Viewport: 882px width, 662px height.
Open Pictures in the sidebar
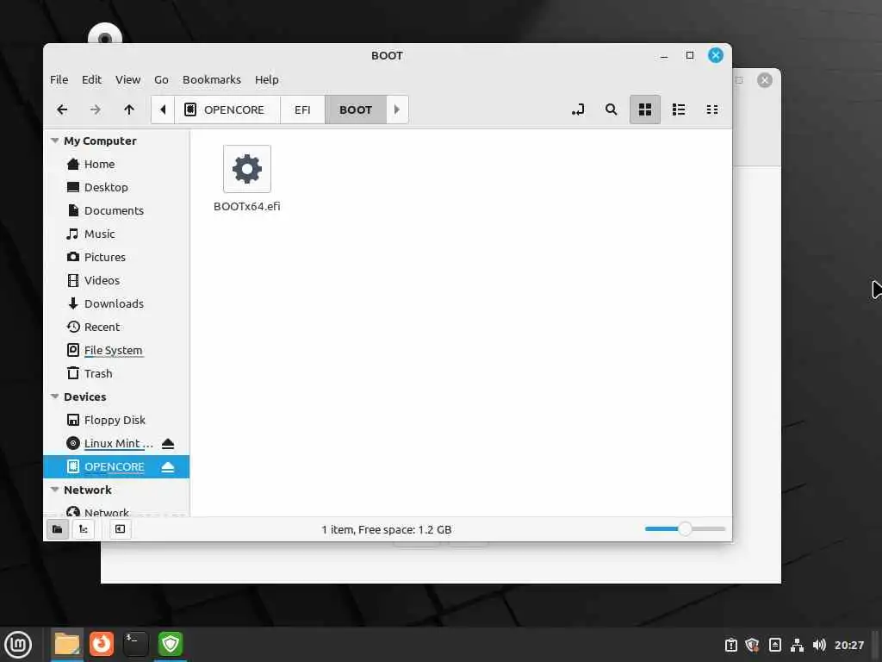(x=116, y=257)
